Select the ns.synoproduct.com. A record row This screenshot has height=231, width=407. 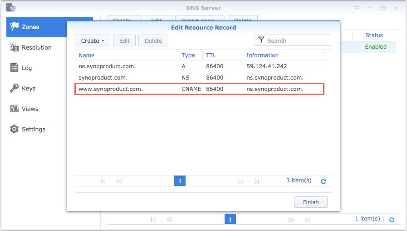point(199,66)
